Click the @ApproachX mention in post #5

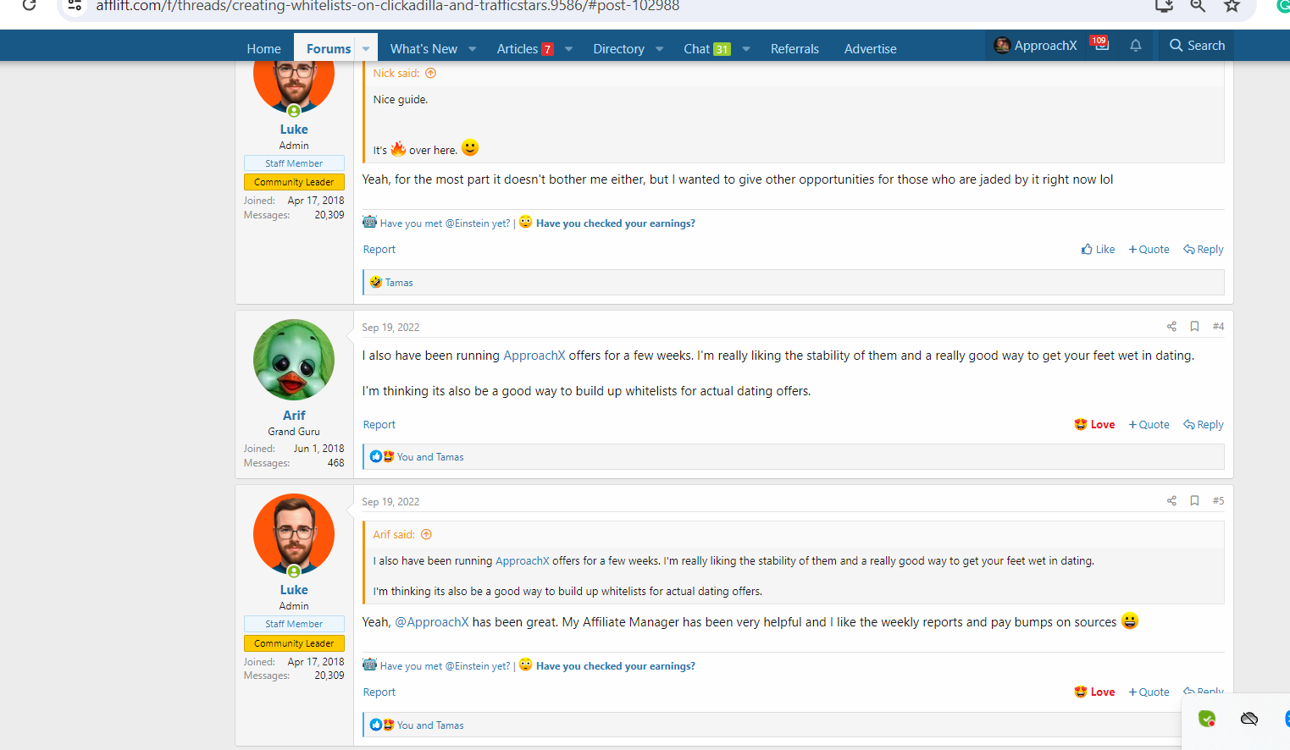coord(432,622)
